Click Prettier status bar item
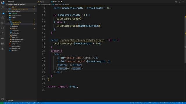 click(x=173, y=103)
